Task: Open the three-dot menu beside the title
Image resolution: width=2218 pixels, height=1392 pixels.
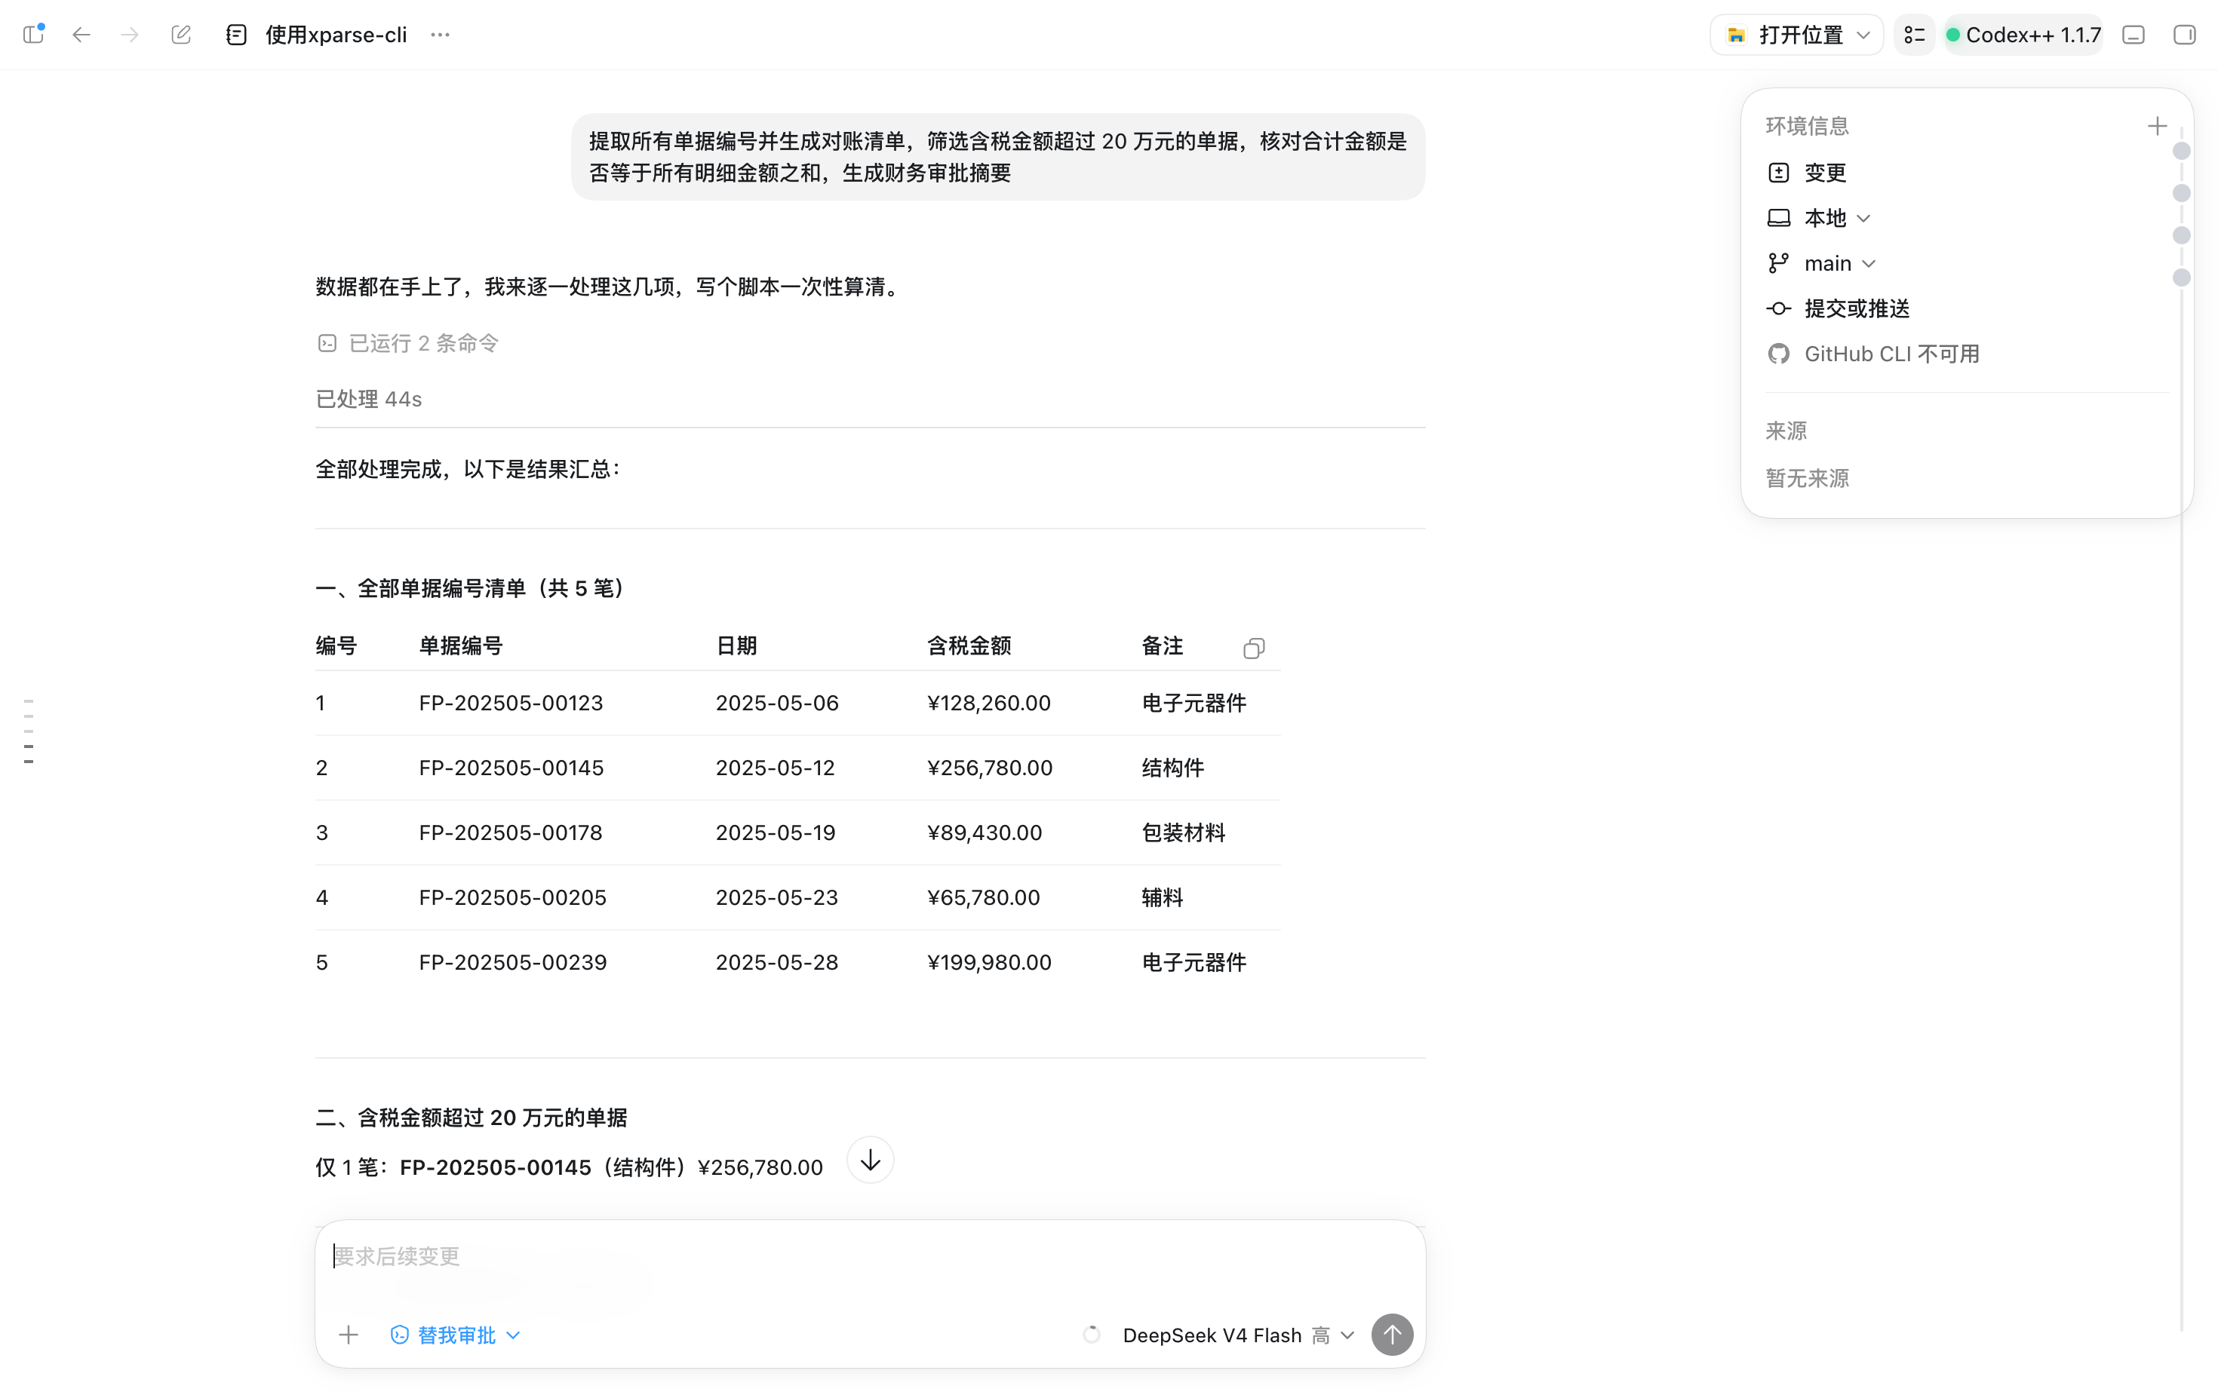Action: 441,35
